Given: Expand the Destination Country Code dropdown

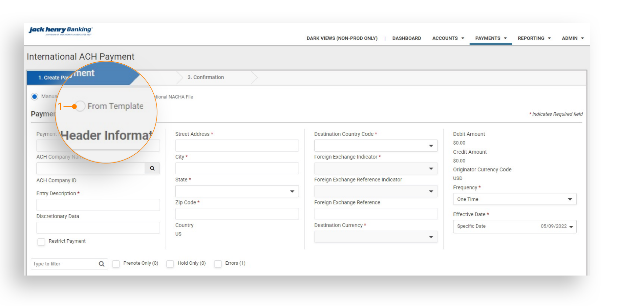Looking at the screenshot, I should coord(376,146).
